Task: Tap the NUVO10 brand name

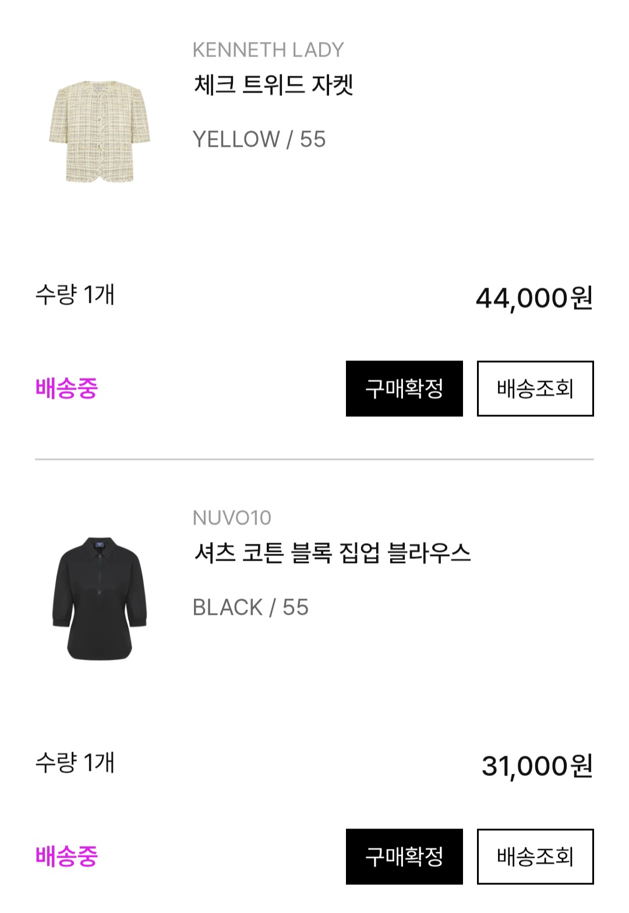Action: click(232, 518)
